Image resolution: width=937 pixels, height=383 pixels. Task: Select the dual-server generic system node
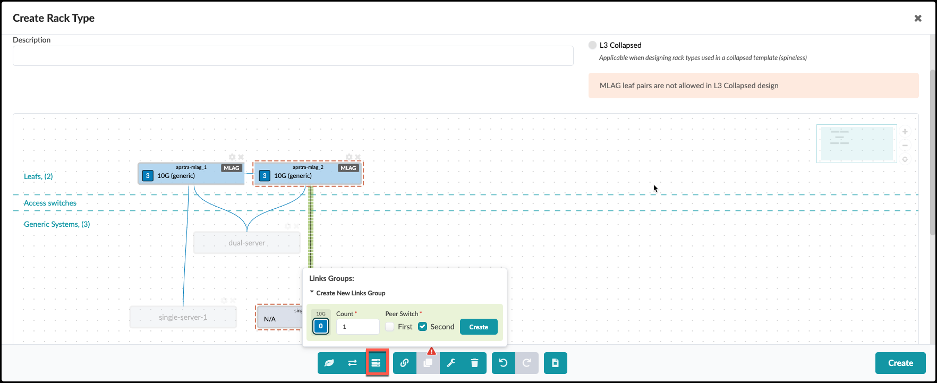point(247,243)
